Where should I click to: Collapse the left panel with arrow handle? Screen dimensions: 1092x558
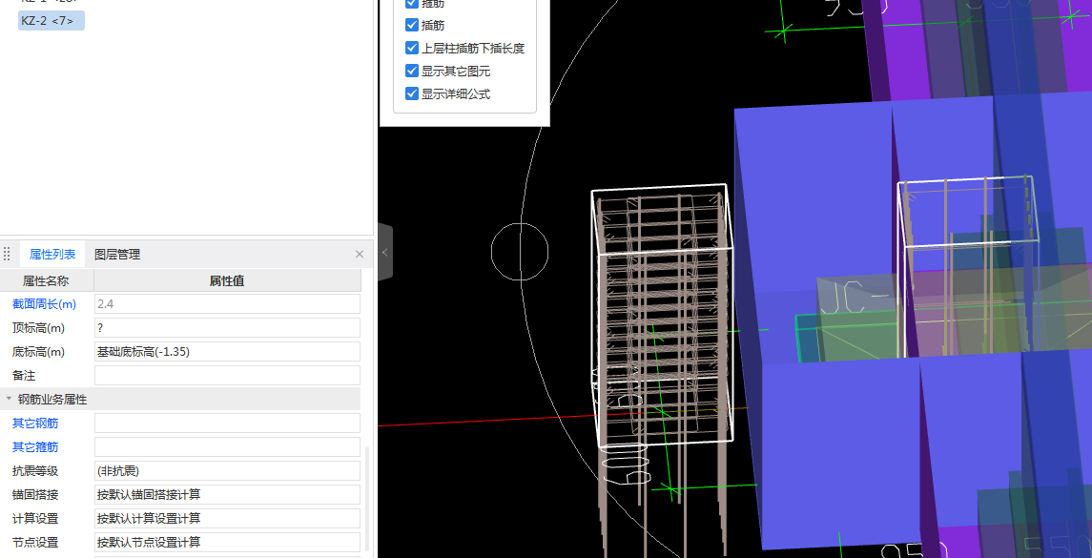[x=384, y=252]
